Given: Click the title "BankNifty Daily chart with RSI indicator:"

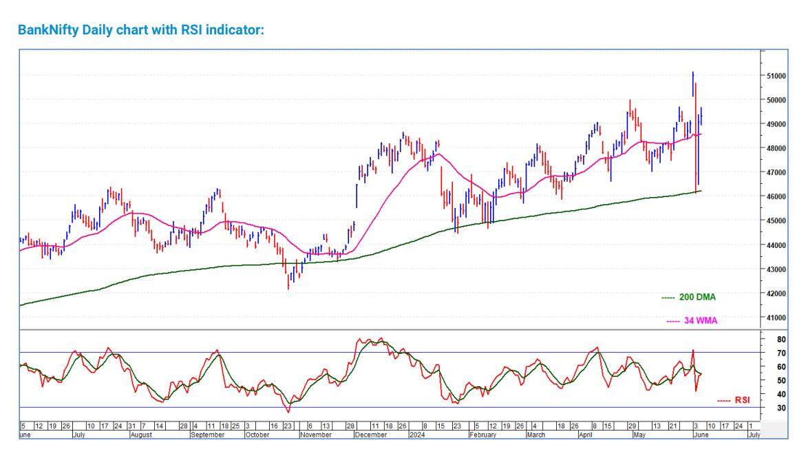Looking at the screenshot, I should 141,30.
